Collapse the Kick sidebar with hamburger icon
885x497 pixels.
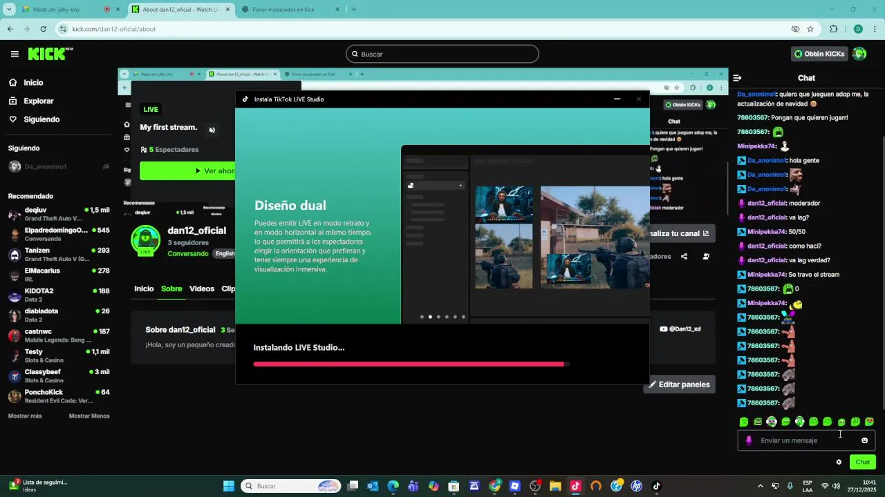[15, 54]
